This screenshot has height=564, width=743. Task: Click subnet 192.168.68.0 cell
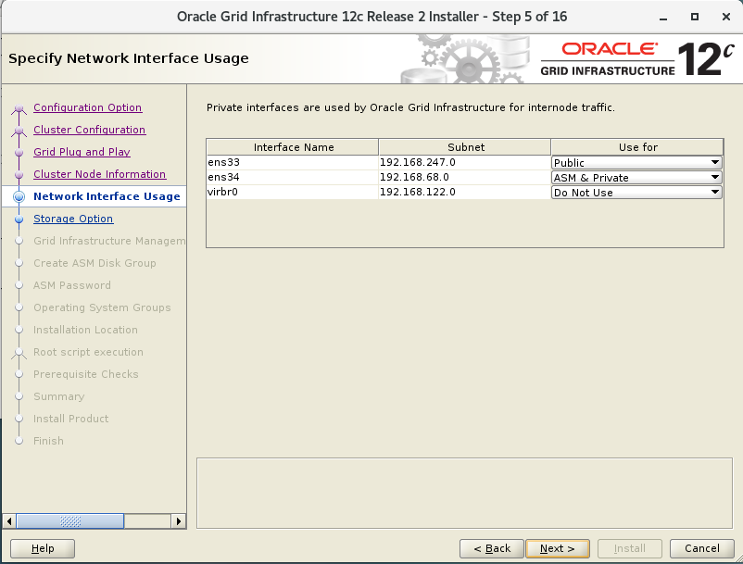(464, 177)
